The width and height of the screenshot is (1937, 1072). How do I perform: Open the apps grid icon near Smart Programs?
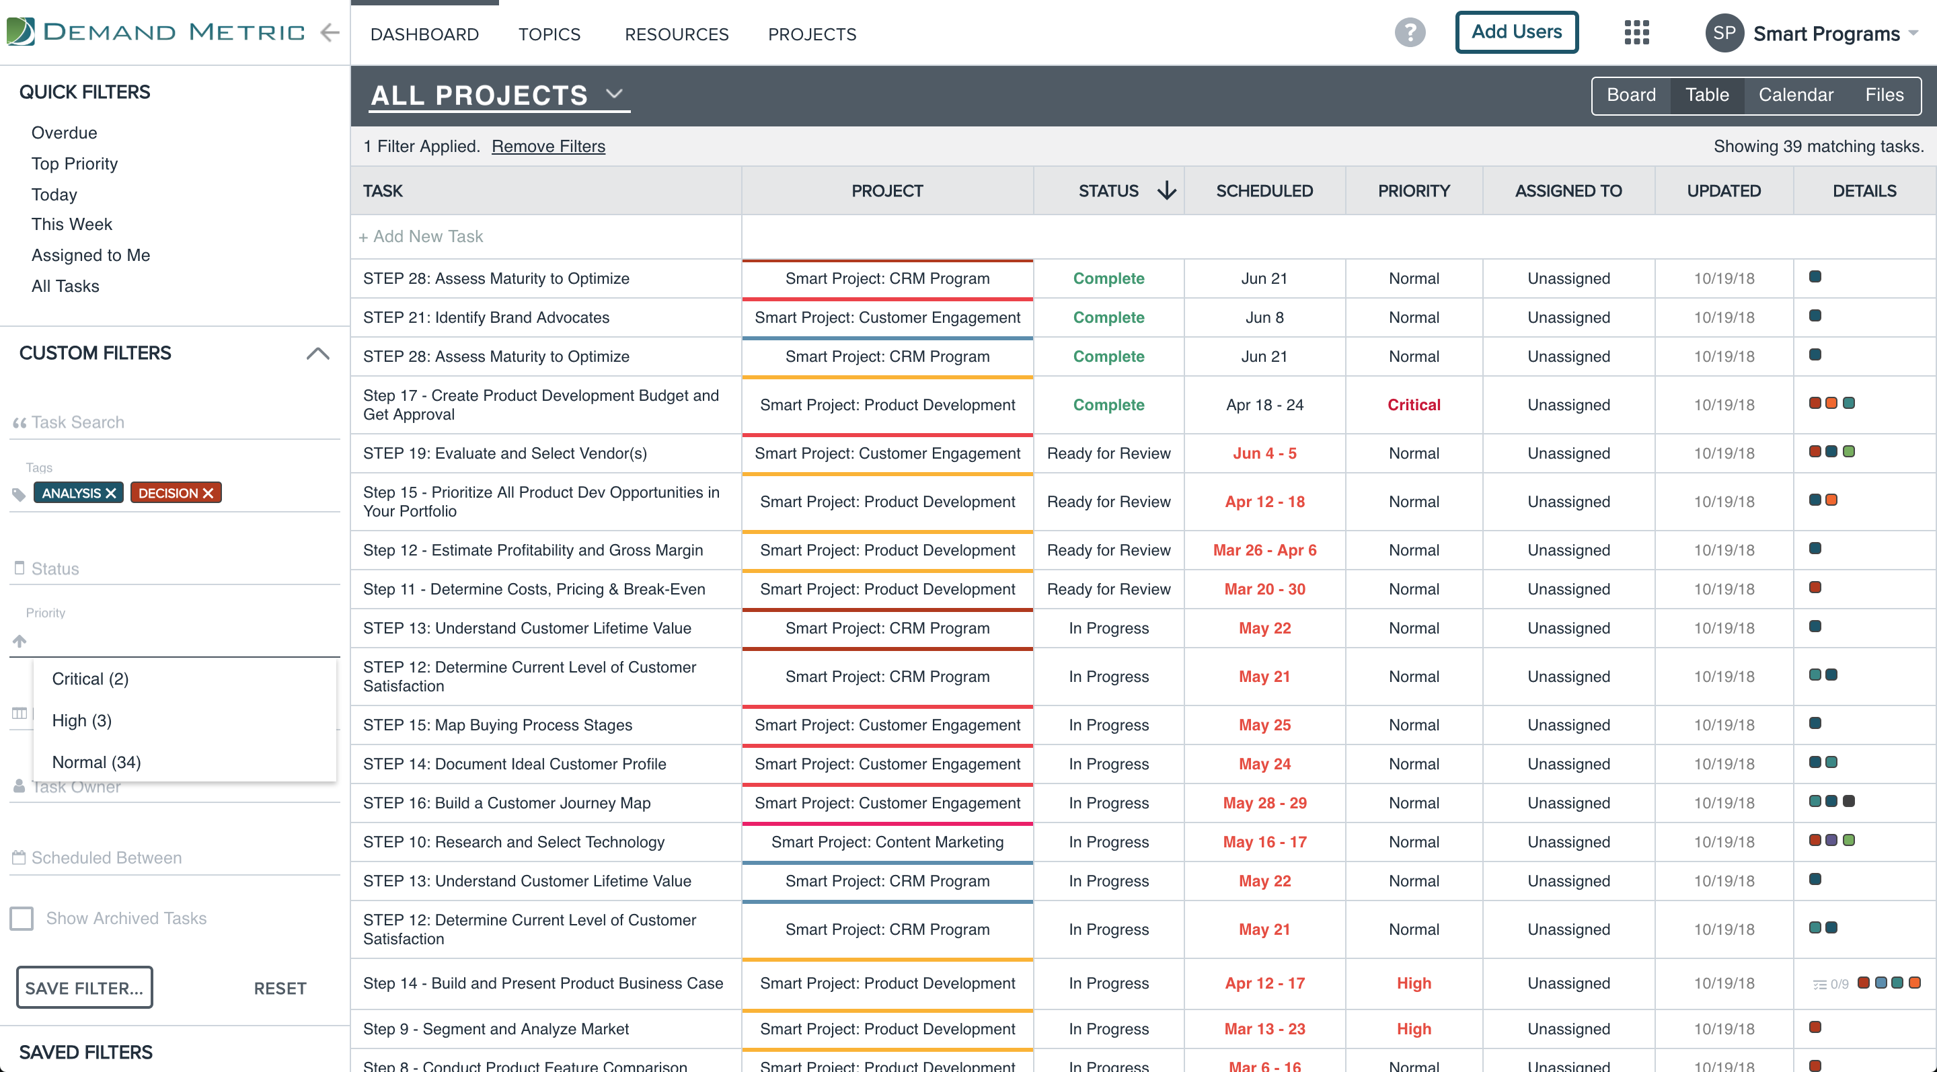click(x=1636, y=32)
